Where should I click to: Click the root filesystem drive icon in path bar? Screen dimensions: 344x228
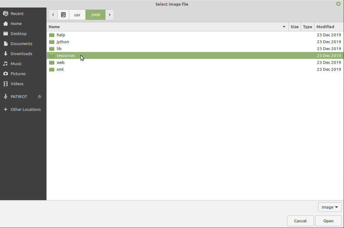pyautogui.click(x=63, y=15)
